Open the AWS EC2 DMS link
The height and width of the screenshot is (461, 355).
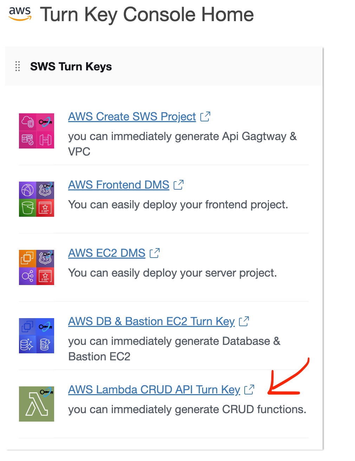pos(107,253)
